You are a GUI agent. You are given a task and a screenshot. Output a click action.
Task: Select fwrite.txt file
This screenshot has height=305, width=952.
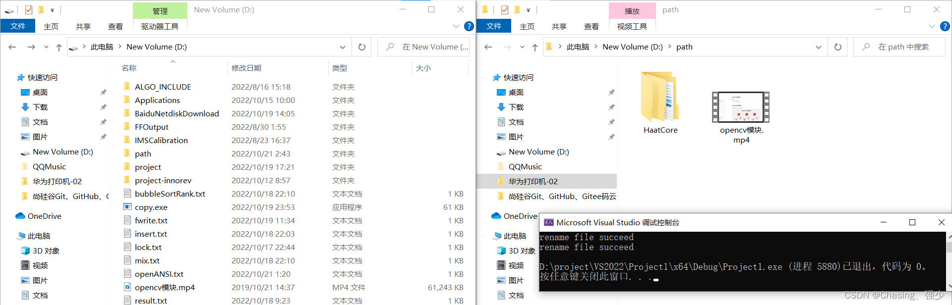pos(151,220)
